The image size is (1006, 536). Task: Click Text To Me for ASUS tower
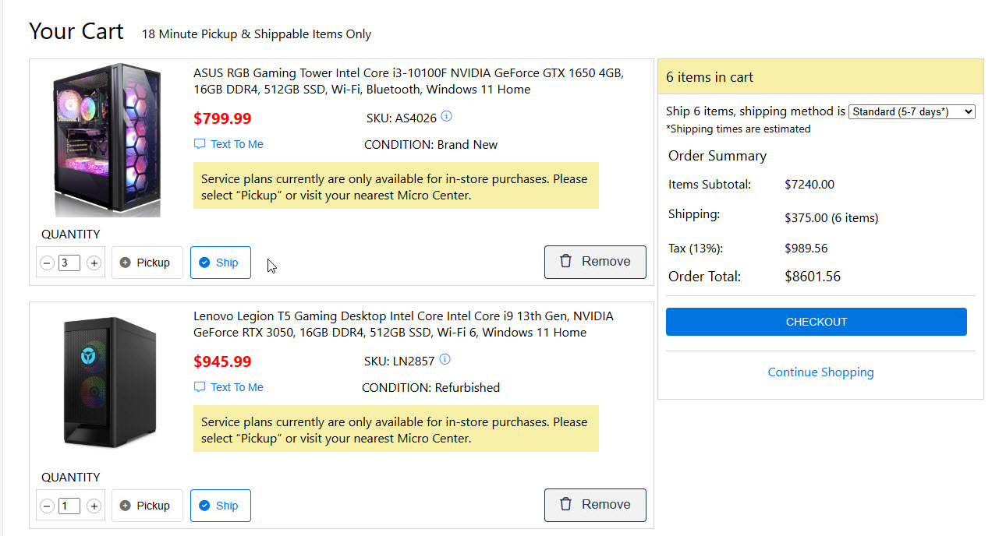[x=229, y=144]
